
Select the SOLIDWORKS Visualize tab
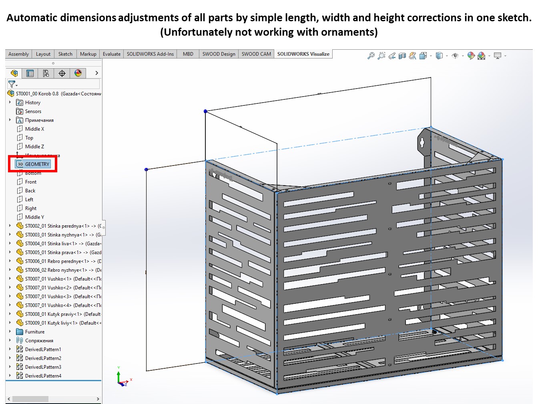[x=303, y=54]
